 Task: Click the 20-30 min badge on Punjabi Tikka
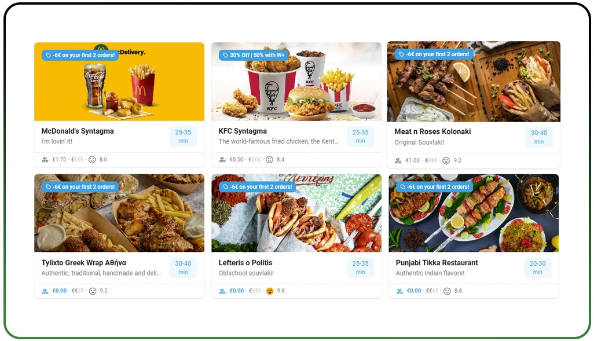538,267
